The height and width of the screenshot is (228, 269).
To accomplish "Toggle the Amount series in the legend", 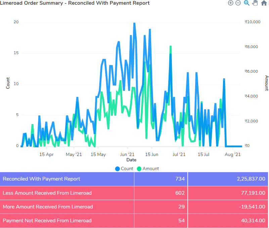I will coord(148,169).
